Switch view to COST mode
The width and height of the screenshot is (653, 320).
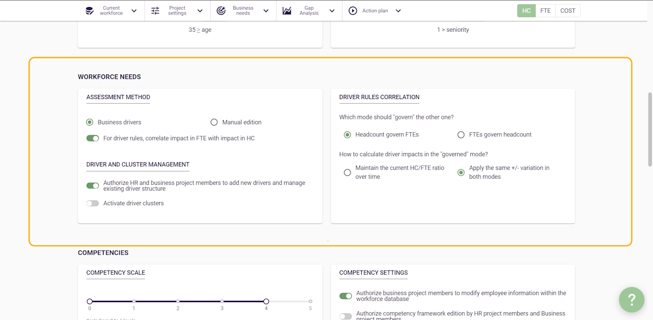pyautogui.click(x=568, y=11)
